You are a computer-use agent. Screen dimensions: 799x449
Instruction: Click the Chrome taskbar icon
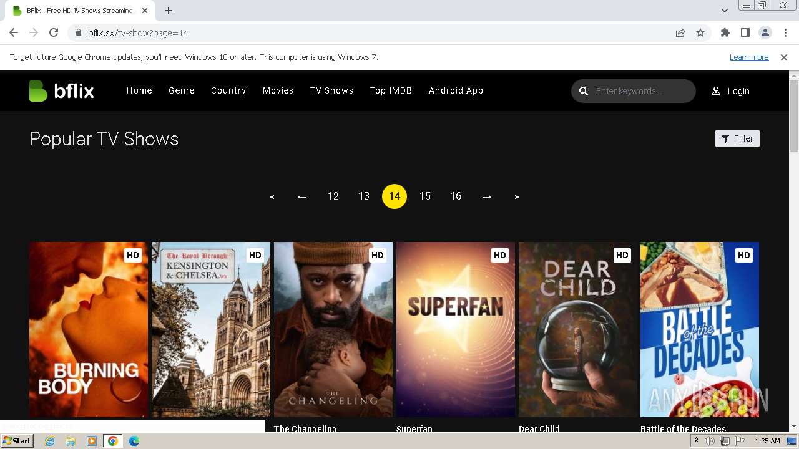pos(112,441)
